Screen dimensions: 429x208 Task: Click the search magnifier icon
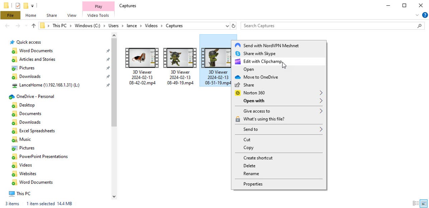(419, 26)
